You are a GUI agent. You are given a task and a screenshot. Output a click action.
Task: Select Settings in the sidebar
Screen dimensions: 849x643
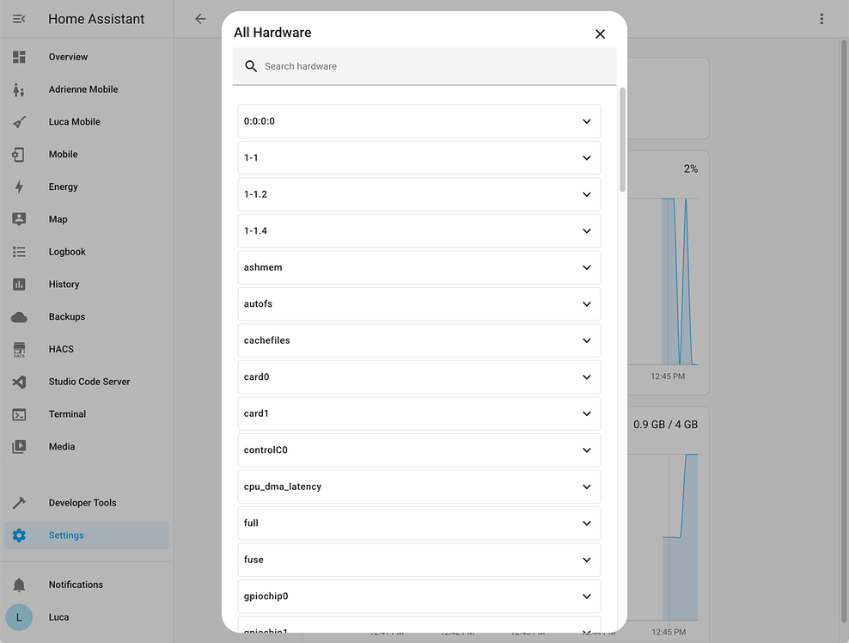(19, 535)
